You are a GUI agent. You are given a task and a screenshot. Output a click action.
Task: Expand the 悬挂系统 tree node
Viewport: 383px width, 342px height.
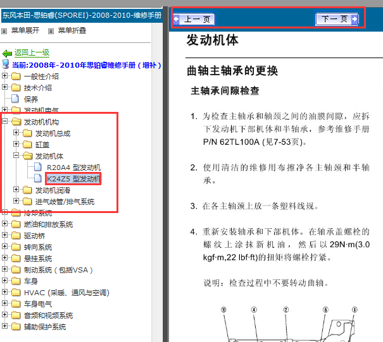4,257
